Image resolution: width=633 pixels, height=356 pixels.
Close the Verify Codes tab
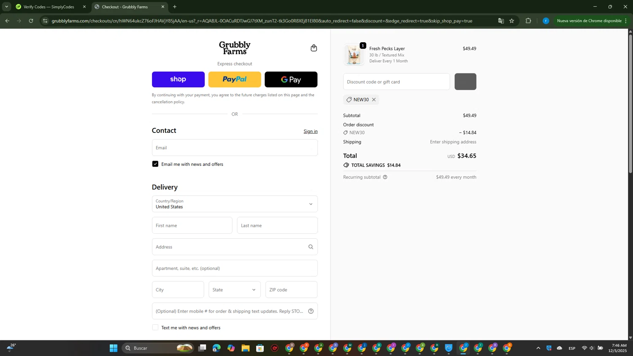click(x=84, y=7)
